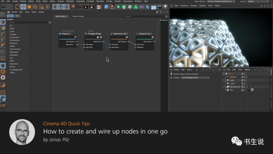Click Render View clapperboard icon
273x154 pixels.
click(x=80, y=7)
